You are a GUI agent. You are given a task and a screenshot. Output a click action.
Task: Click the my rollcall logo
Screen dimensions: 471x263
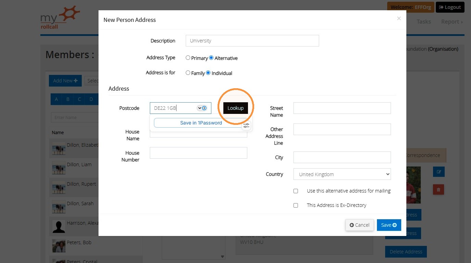pyautogui.click(x=60, y=18)
